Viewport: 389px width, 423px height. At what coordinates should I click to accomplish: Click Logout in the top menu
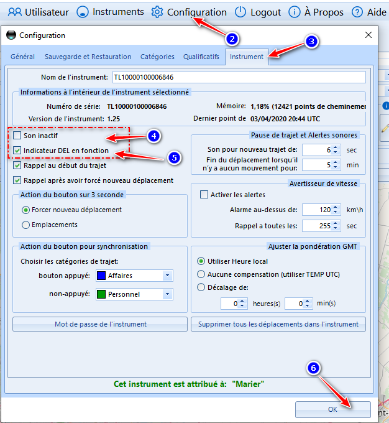[265, 12]
